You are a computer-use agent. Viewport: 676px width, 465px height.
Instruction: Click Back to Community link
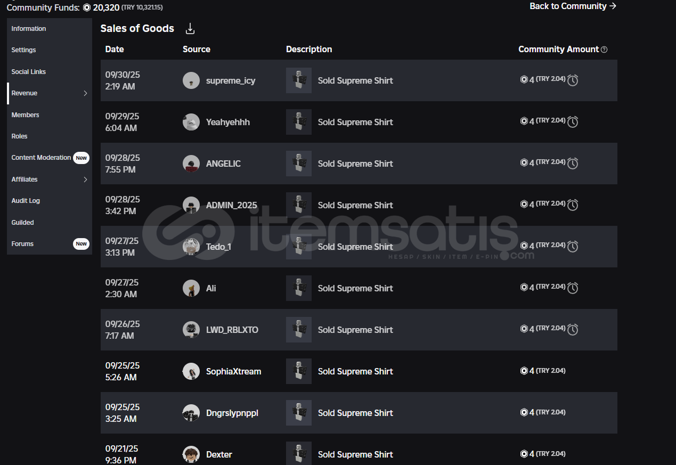click(x=573, y=6)
